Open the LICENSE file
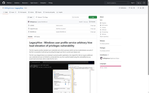 32,26
